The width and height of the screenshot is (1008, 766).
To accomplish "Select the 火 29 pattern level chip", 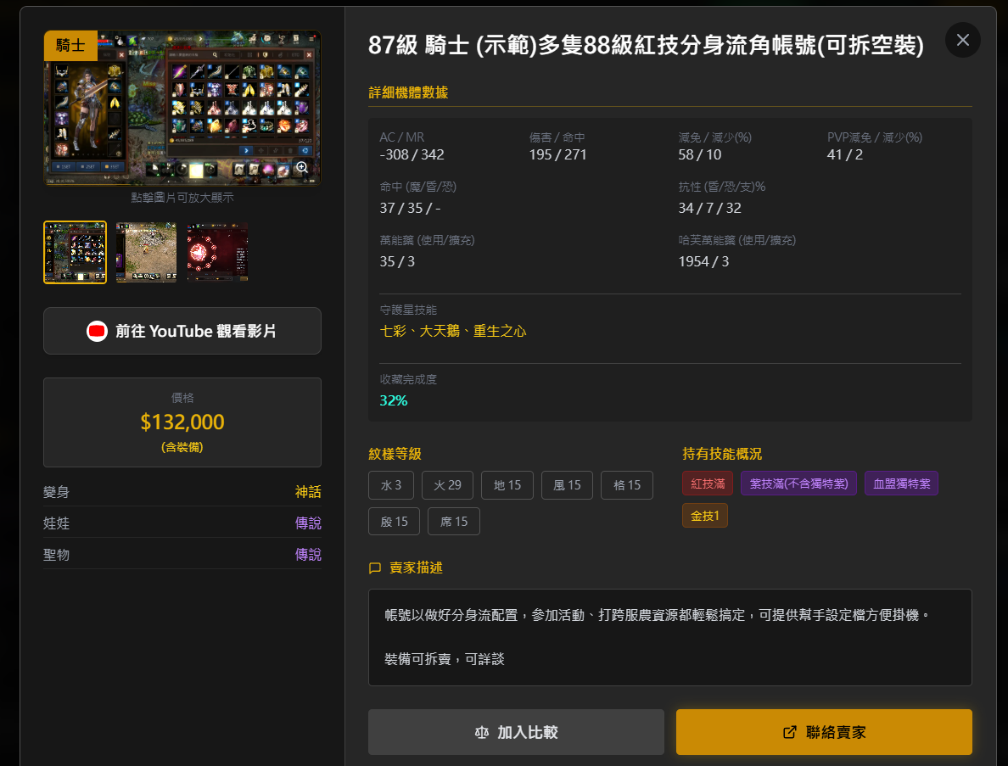I will point(447,485).
